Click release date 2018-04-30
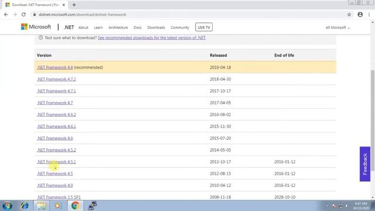 [x=220, y=79]
